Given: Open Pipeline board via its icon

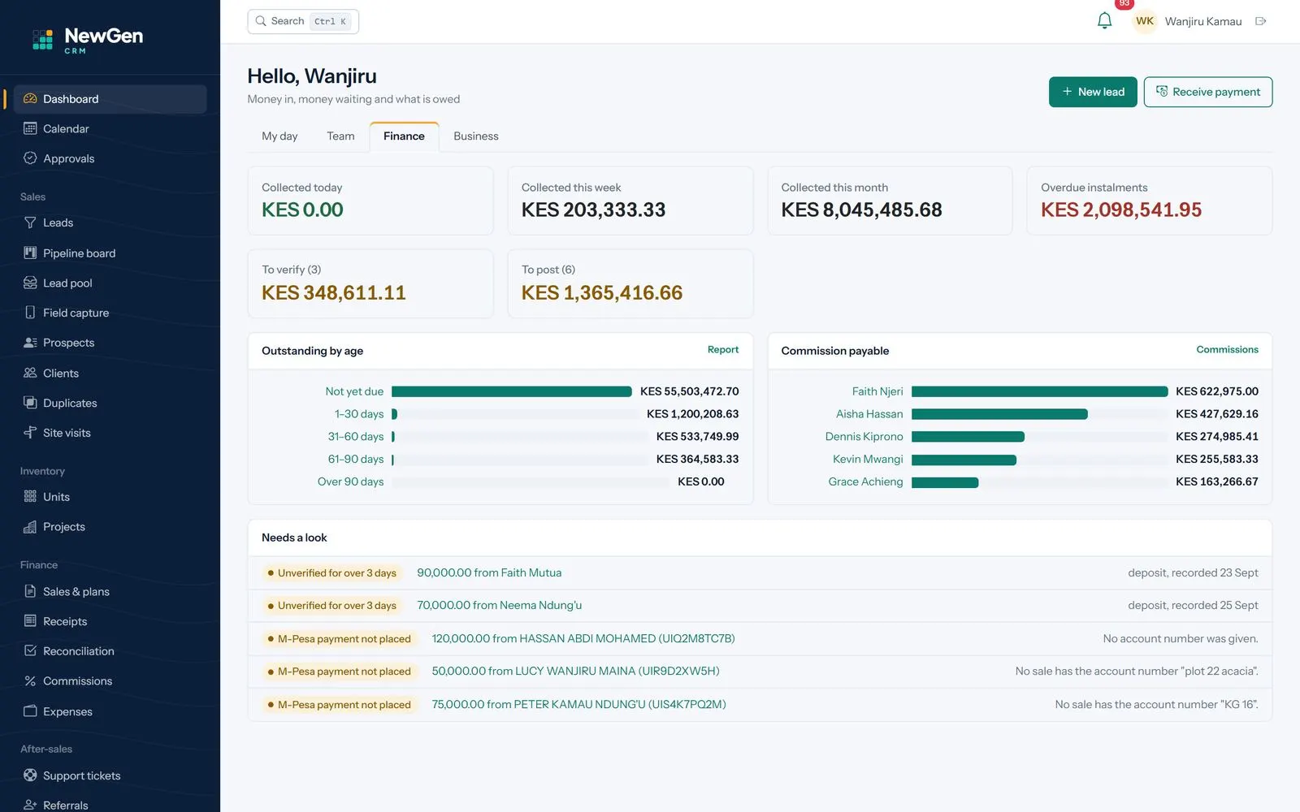Looking at the screenshot, I should click(30, 253).
